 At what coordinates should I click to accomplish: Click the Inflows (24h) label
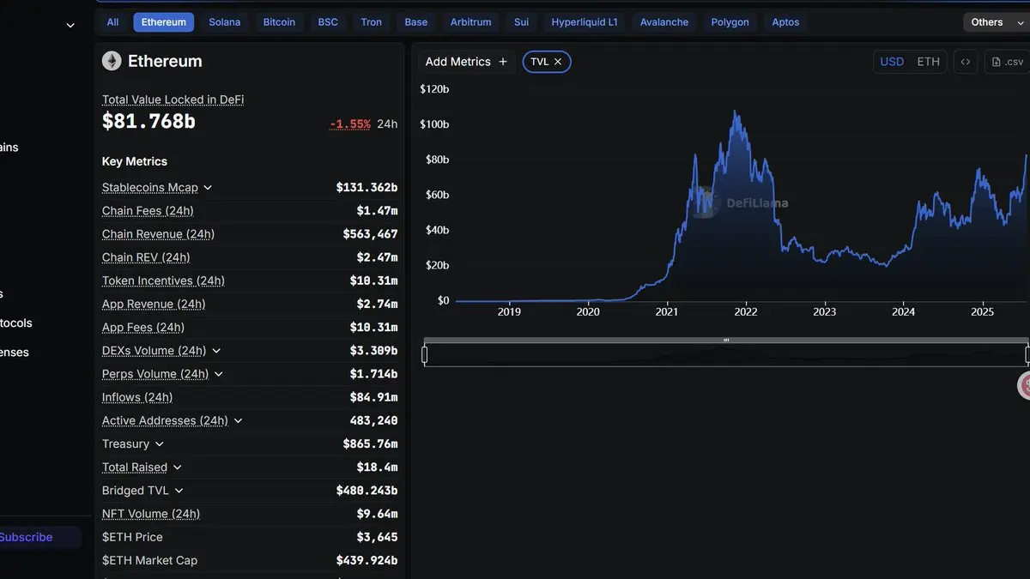137,397
